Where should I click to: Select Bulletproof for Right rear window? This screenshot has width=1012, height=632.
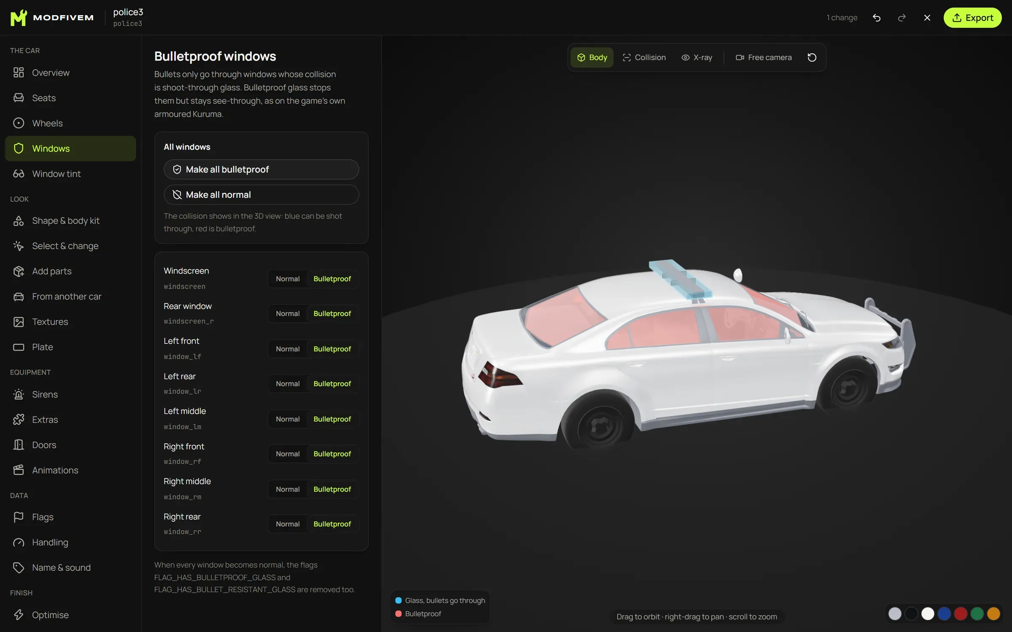(x=332, y=524)
